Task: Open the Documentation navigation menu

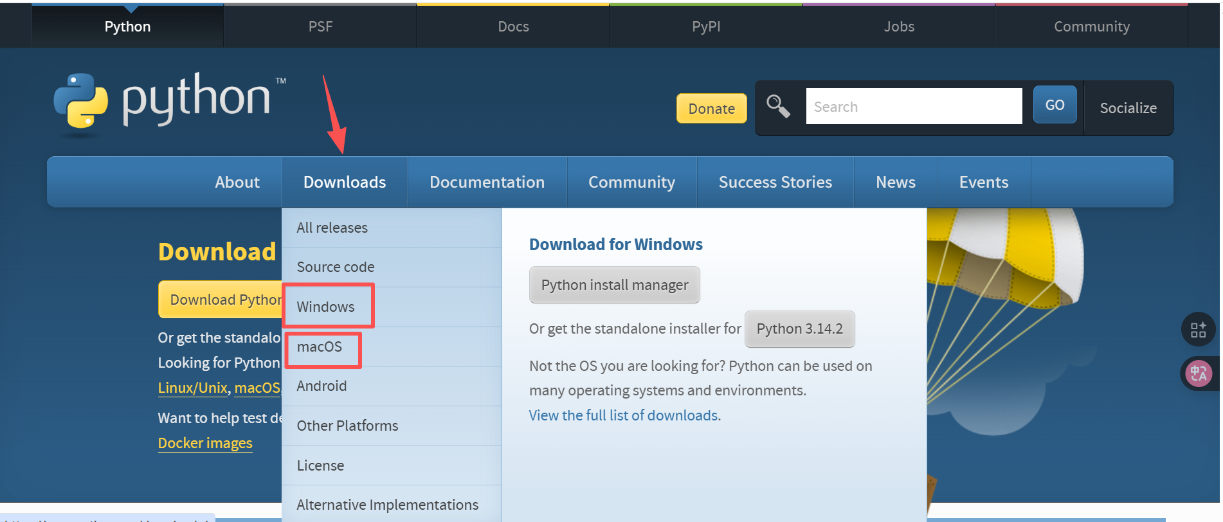Action: pos(487,182)
